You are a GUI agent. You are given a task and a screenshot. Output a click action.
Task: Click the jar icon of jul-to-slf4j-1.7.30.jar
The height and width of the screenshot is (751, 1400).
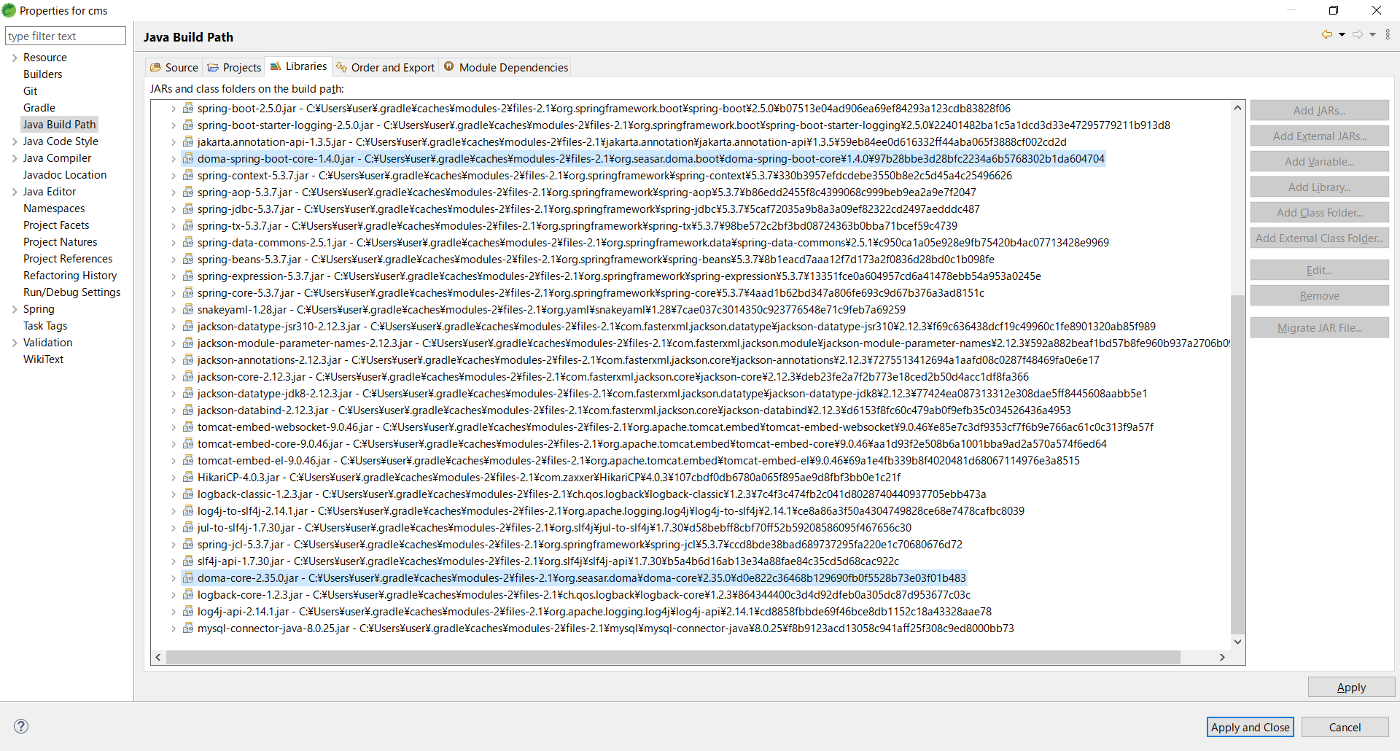coord(188,527)
